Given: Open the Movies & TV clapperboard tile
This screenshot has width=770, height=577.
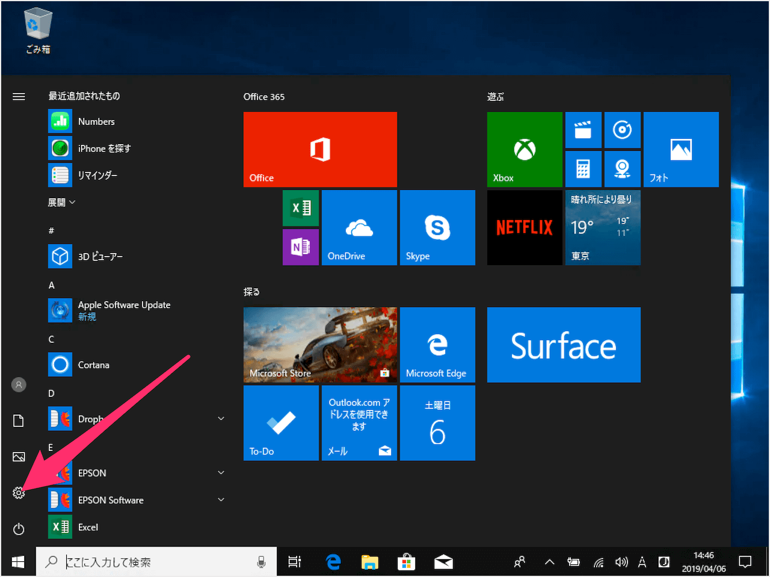Looking at the screenshot, I should point(584,130).
